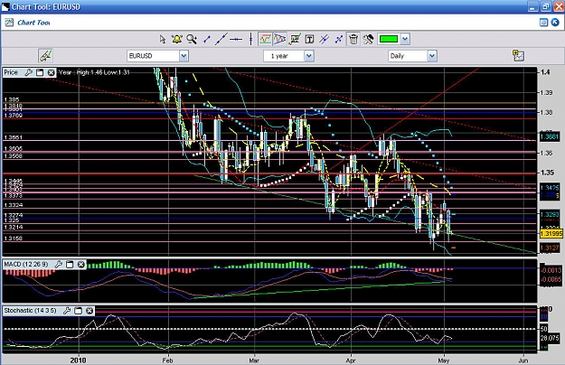Close the Stochastic indicator panel
This screenshot has height=365, width=565.
(x=89, y=311)
